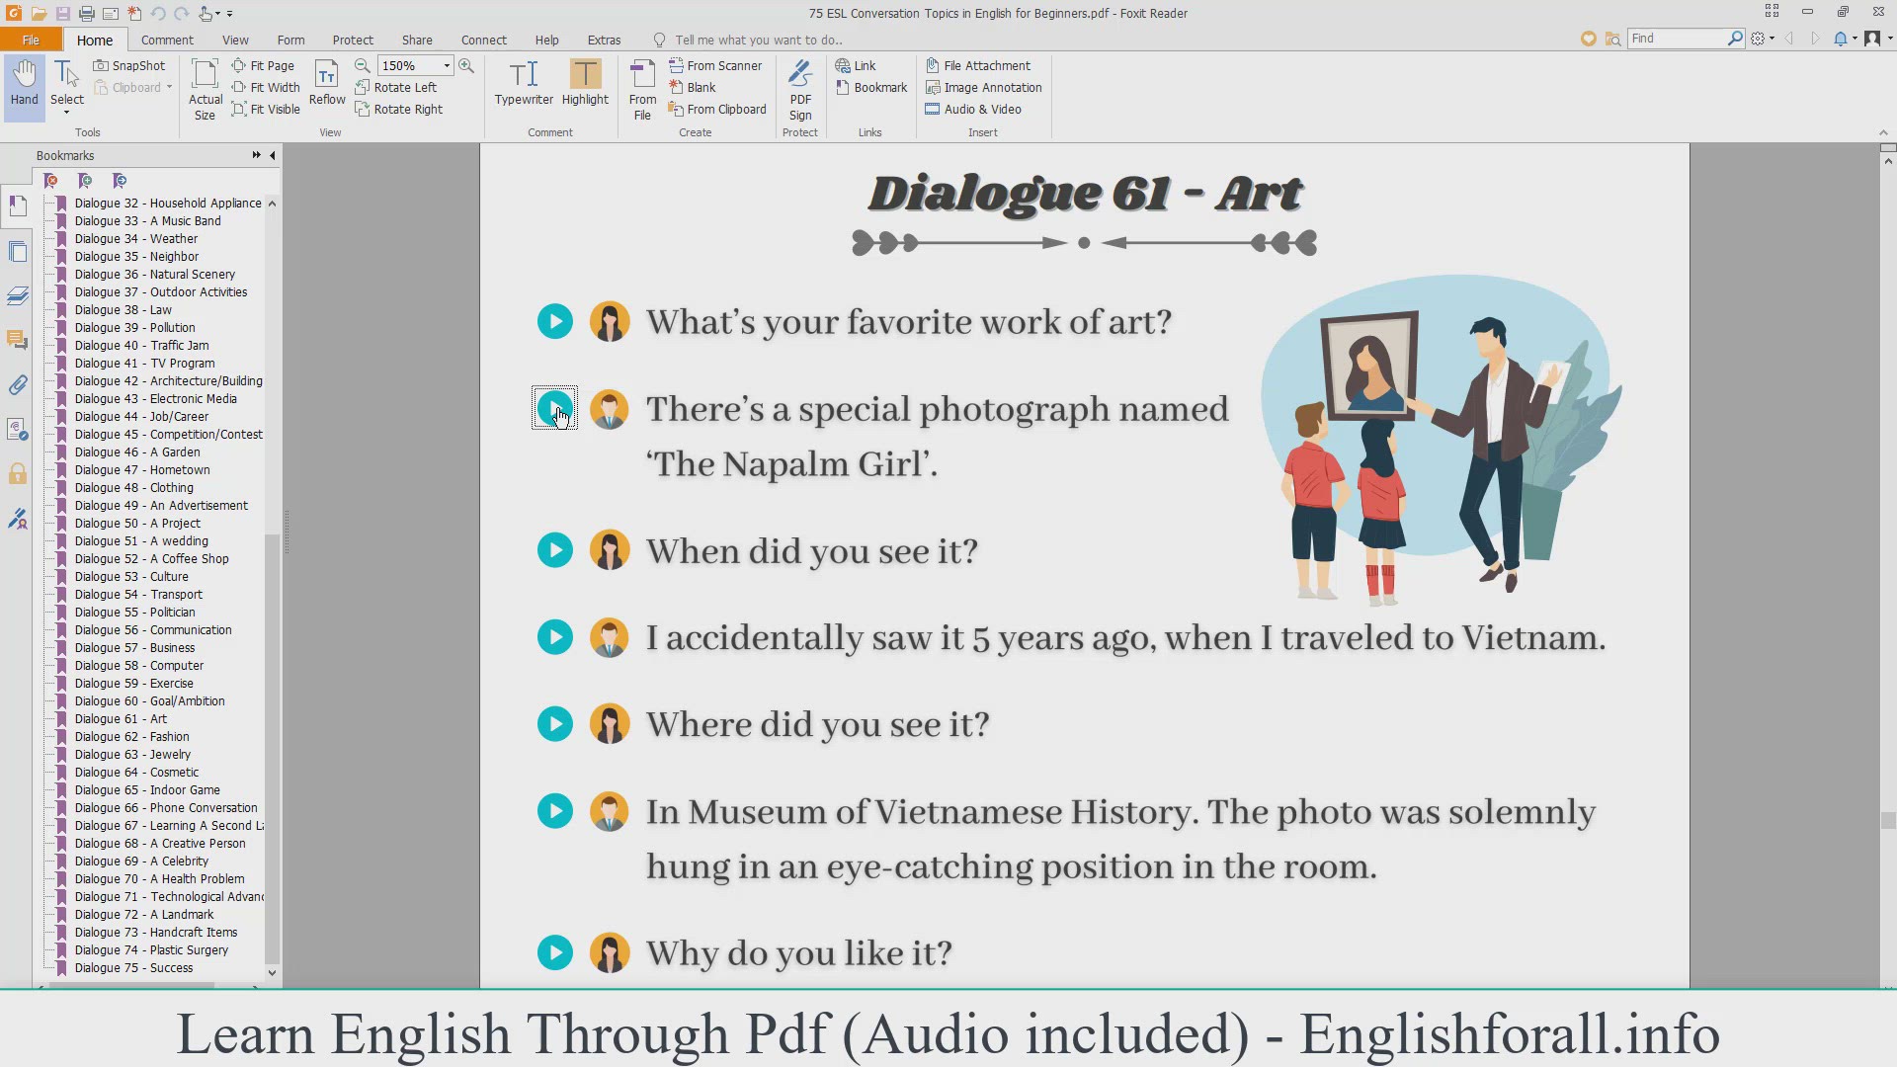Rotate the page right
The image size is (1897, 1067).
tap(399, 109)
